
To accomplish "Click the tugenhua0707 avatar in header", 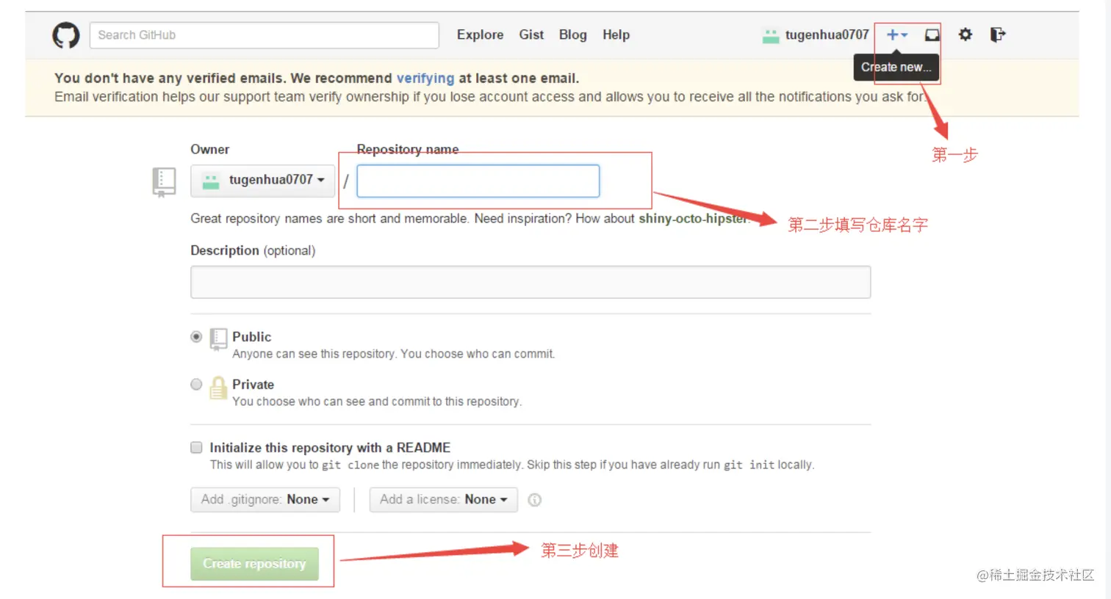I will (x=770, y=35).
